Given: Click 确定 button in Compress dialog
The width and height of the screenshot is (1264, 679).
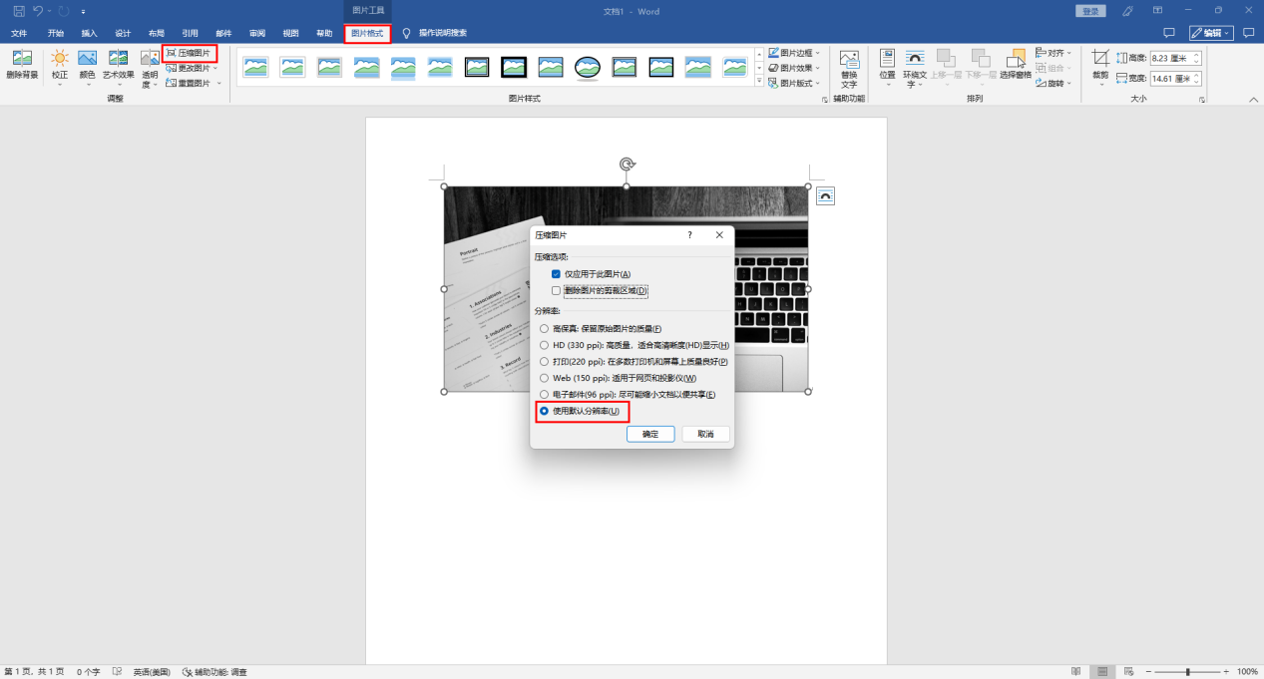Looking at the screenshot, I should point(650,434).
